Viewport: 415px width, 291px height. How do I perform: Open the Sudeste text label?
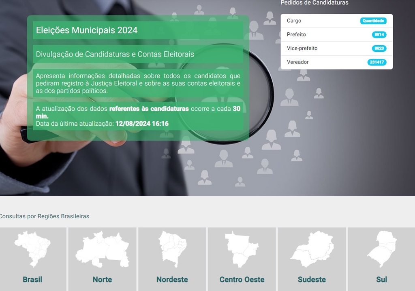(x=312, y=279)
